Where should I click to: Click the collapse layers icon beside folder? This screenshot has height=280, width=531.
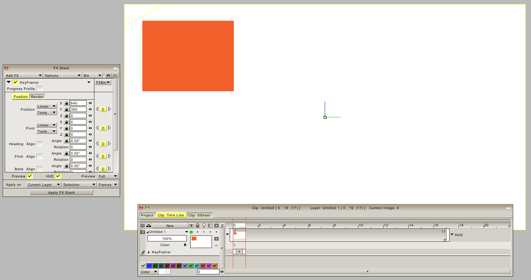tap(149, 226)
